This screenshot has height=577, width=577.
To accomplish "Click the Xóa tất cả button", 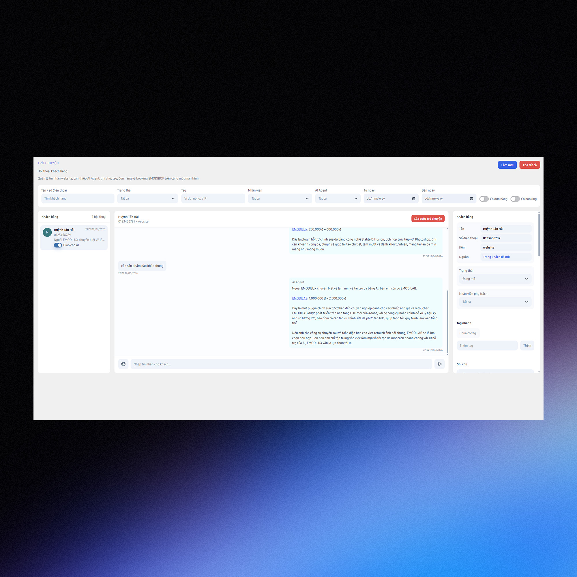I will click(x=529, y=165).
